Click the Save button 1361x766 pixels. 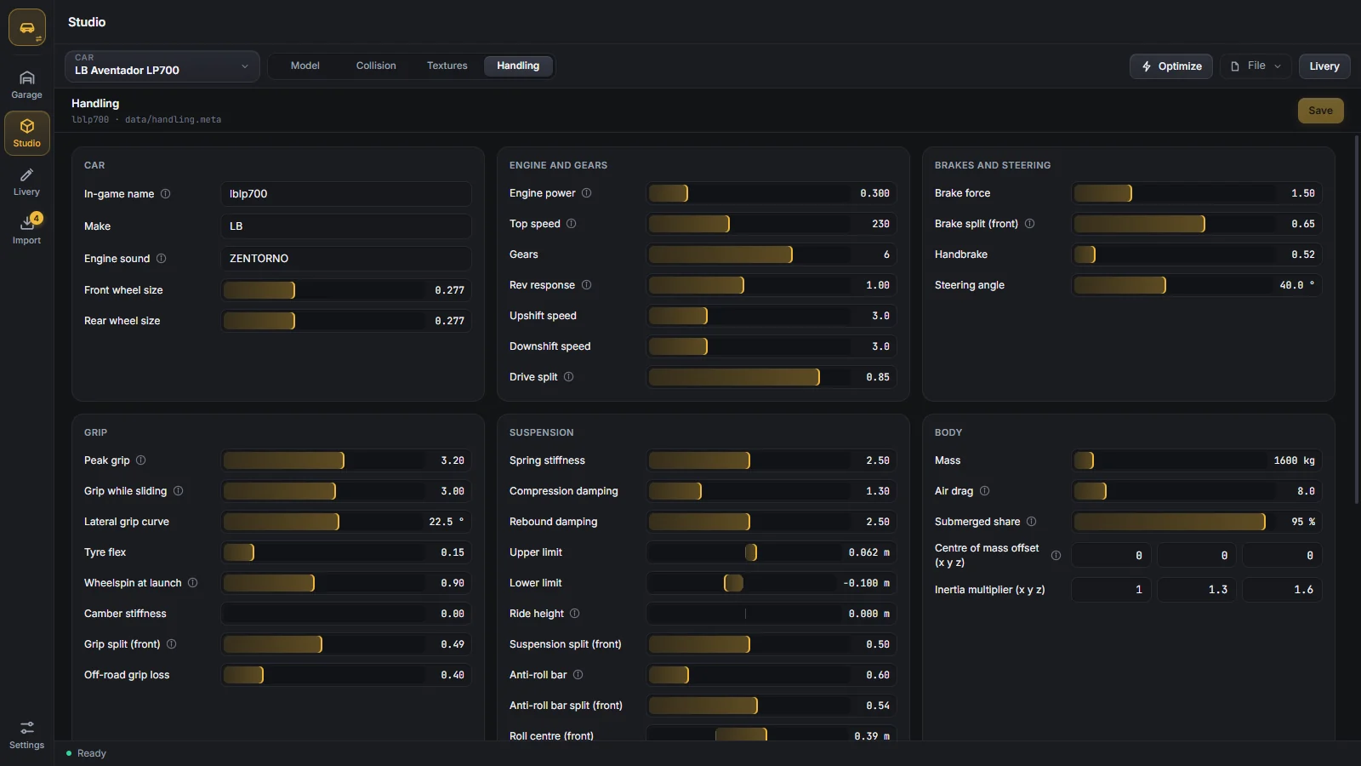pyautogui.click(x=1321, y=111)
